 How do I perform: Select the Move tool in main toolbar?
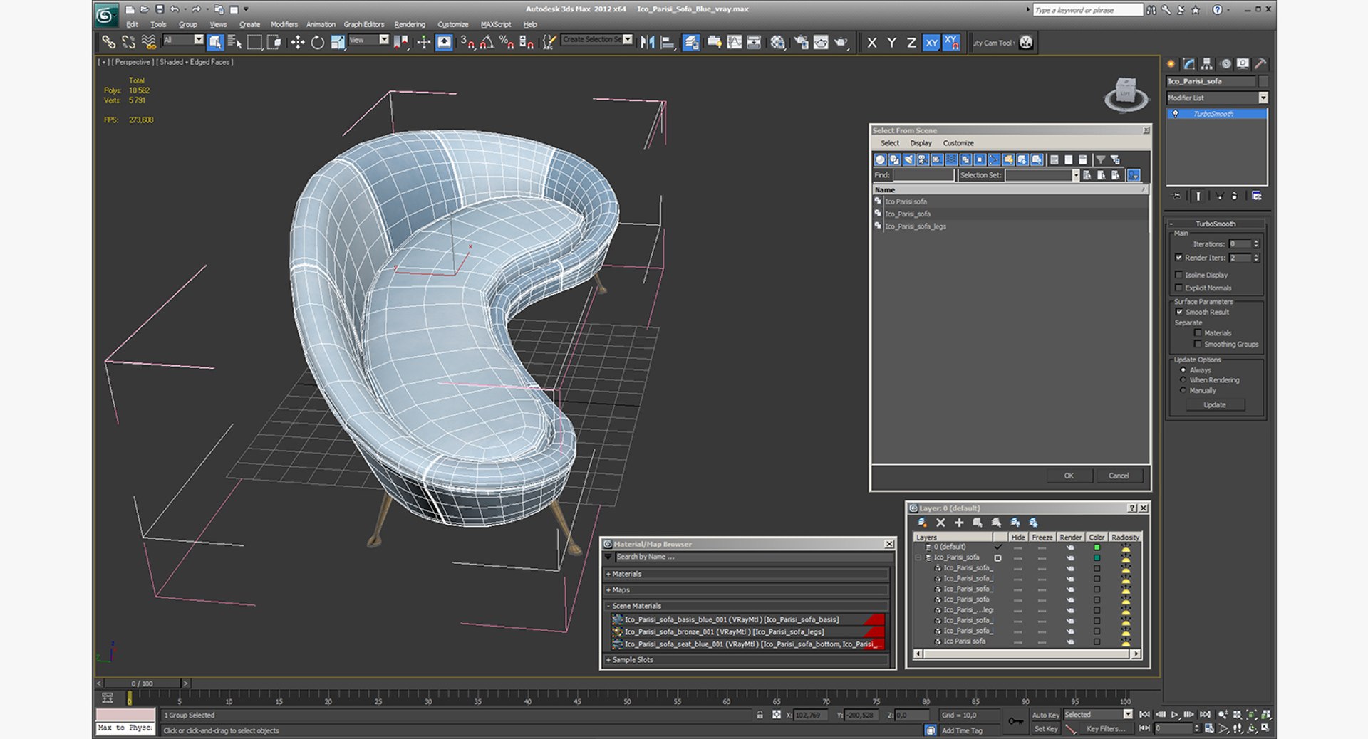(x=297, y=43)
